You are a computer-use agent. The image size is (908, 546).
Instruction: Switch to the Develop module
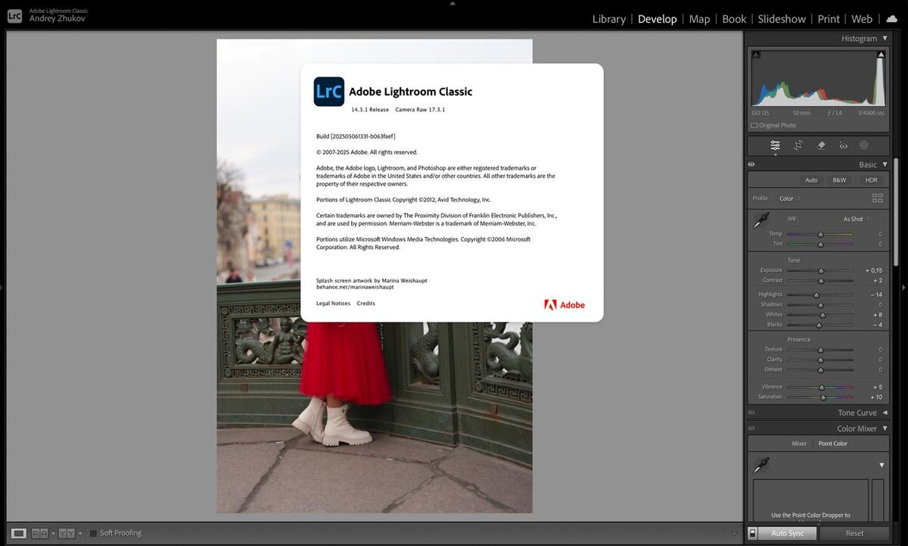click(x=658, y=19)
